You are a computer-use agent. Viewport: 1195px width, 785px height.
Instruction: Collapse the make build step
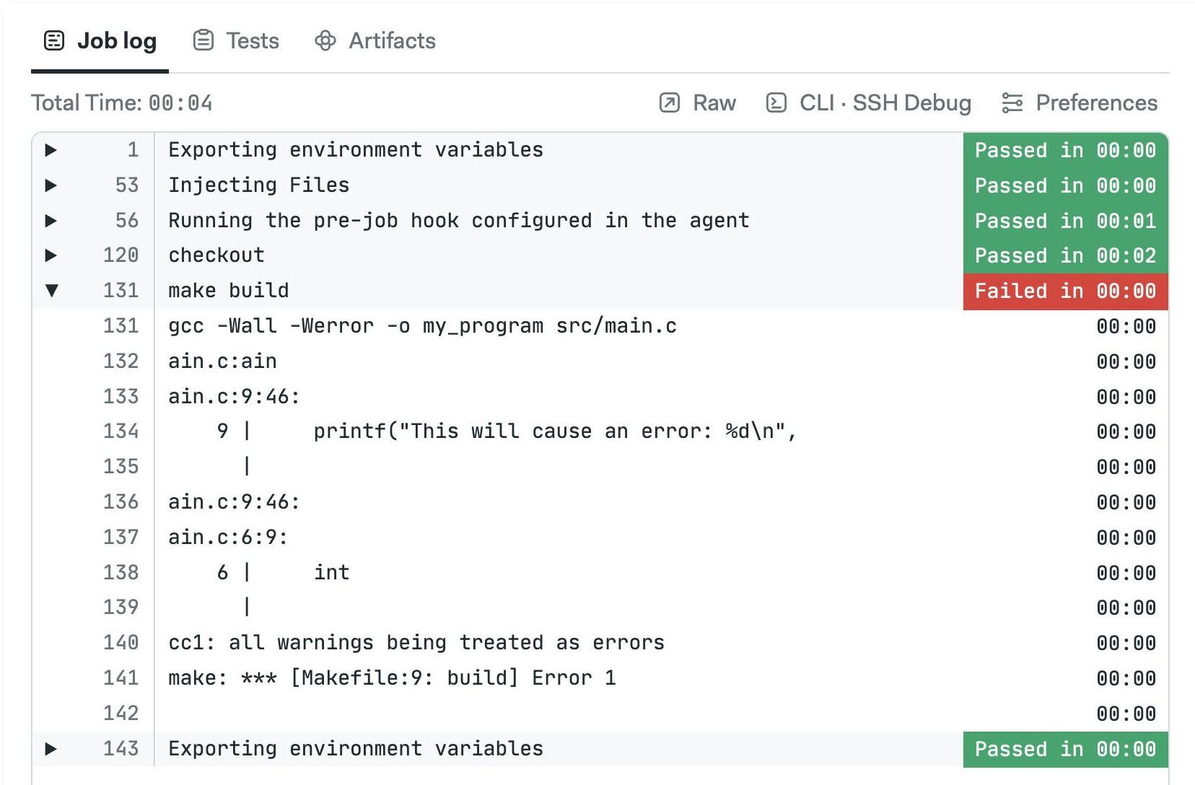click(x=51, y=291)
